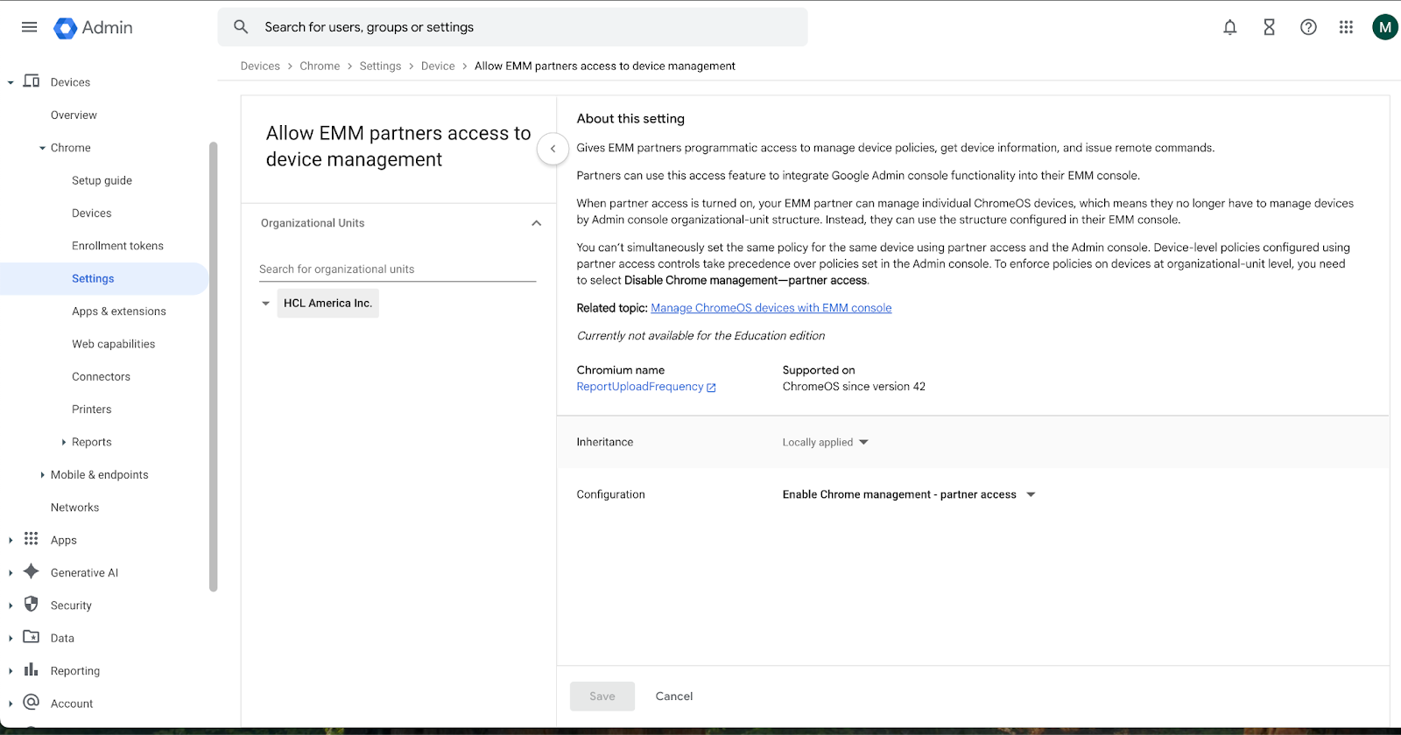Open the tasks hourglass icon
Image resolution: width=1401 pixels, height=735 pixels.
[1269, 27]
